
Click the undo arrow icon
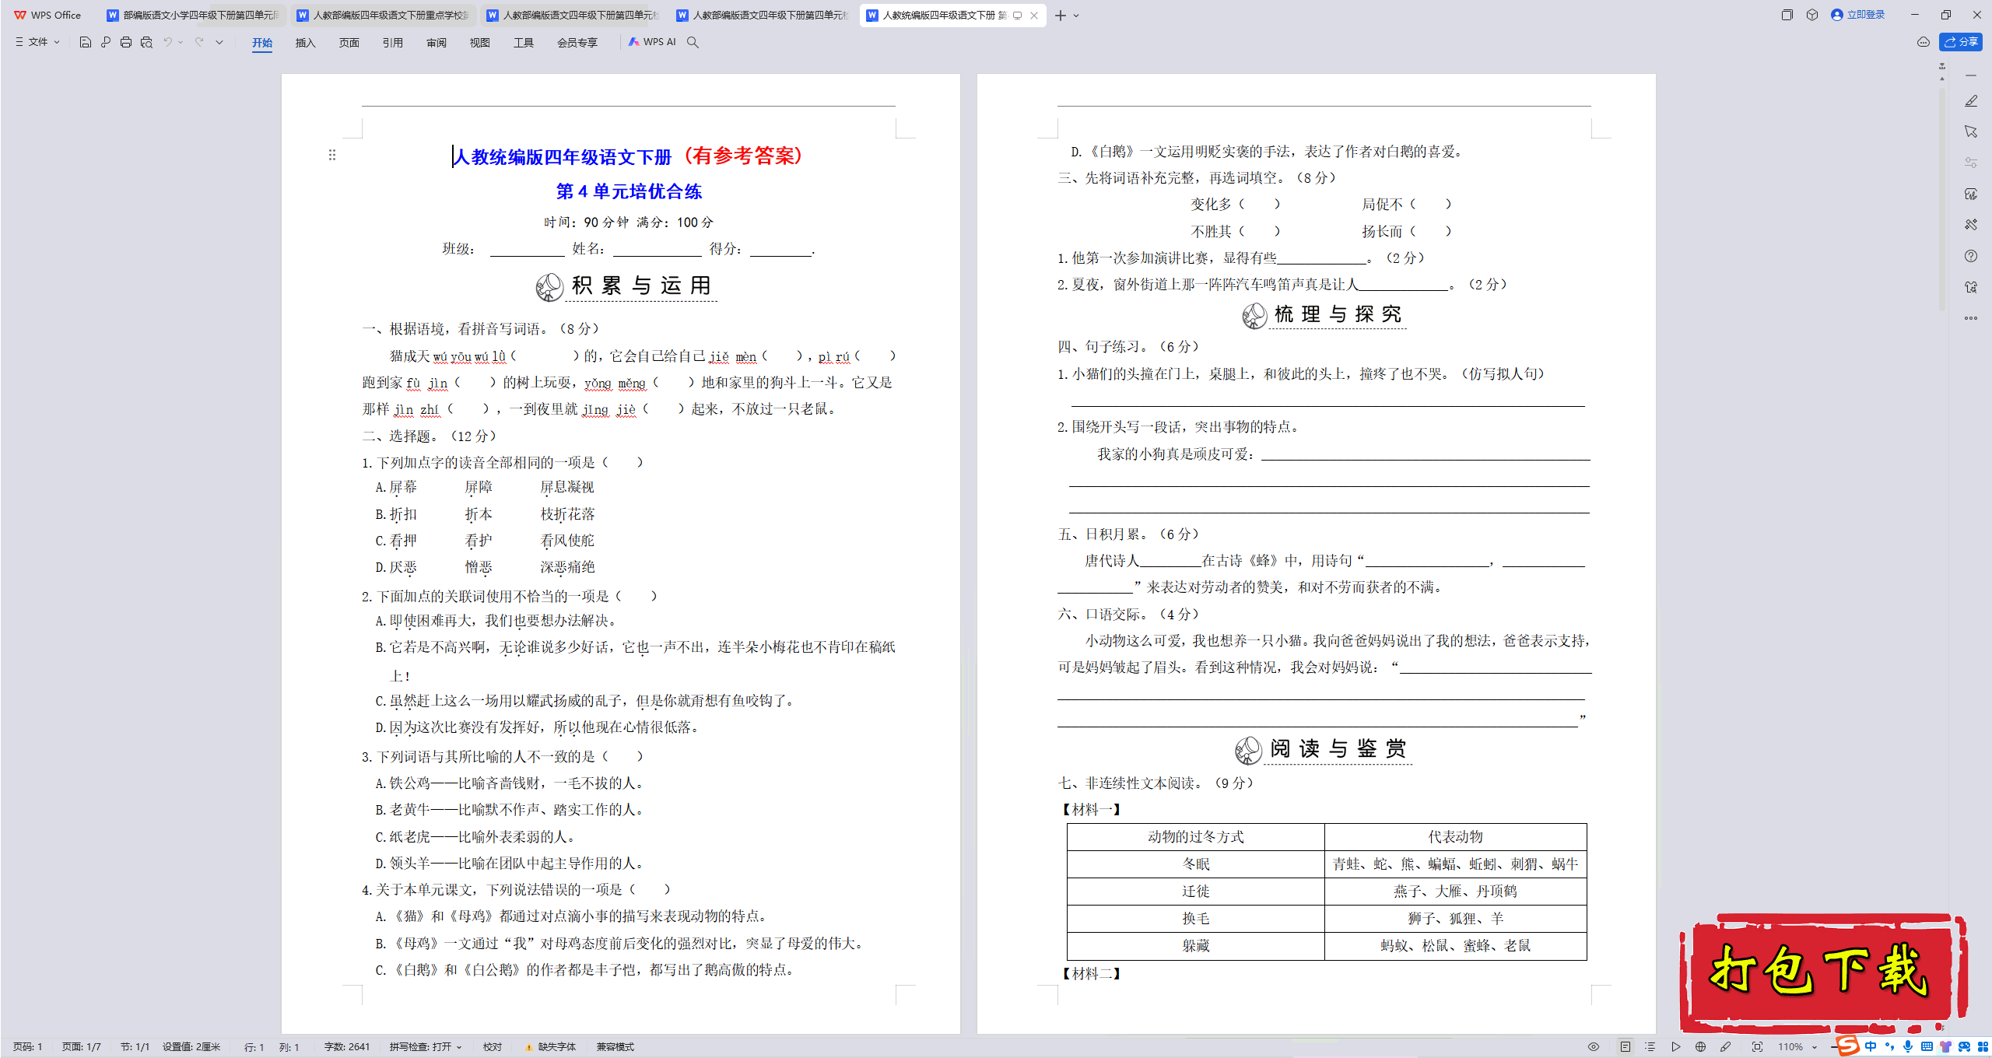(167, 42)
